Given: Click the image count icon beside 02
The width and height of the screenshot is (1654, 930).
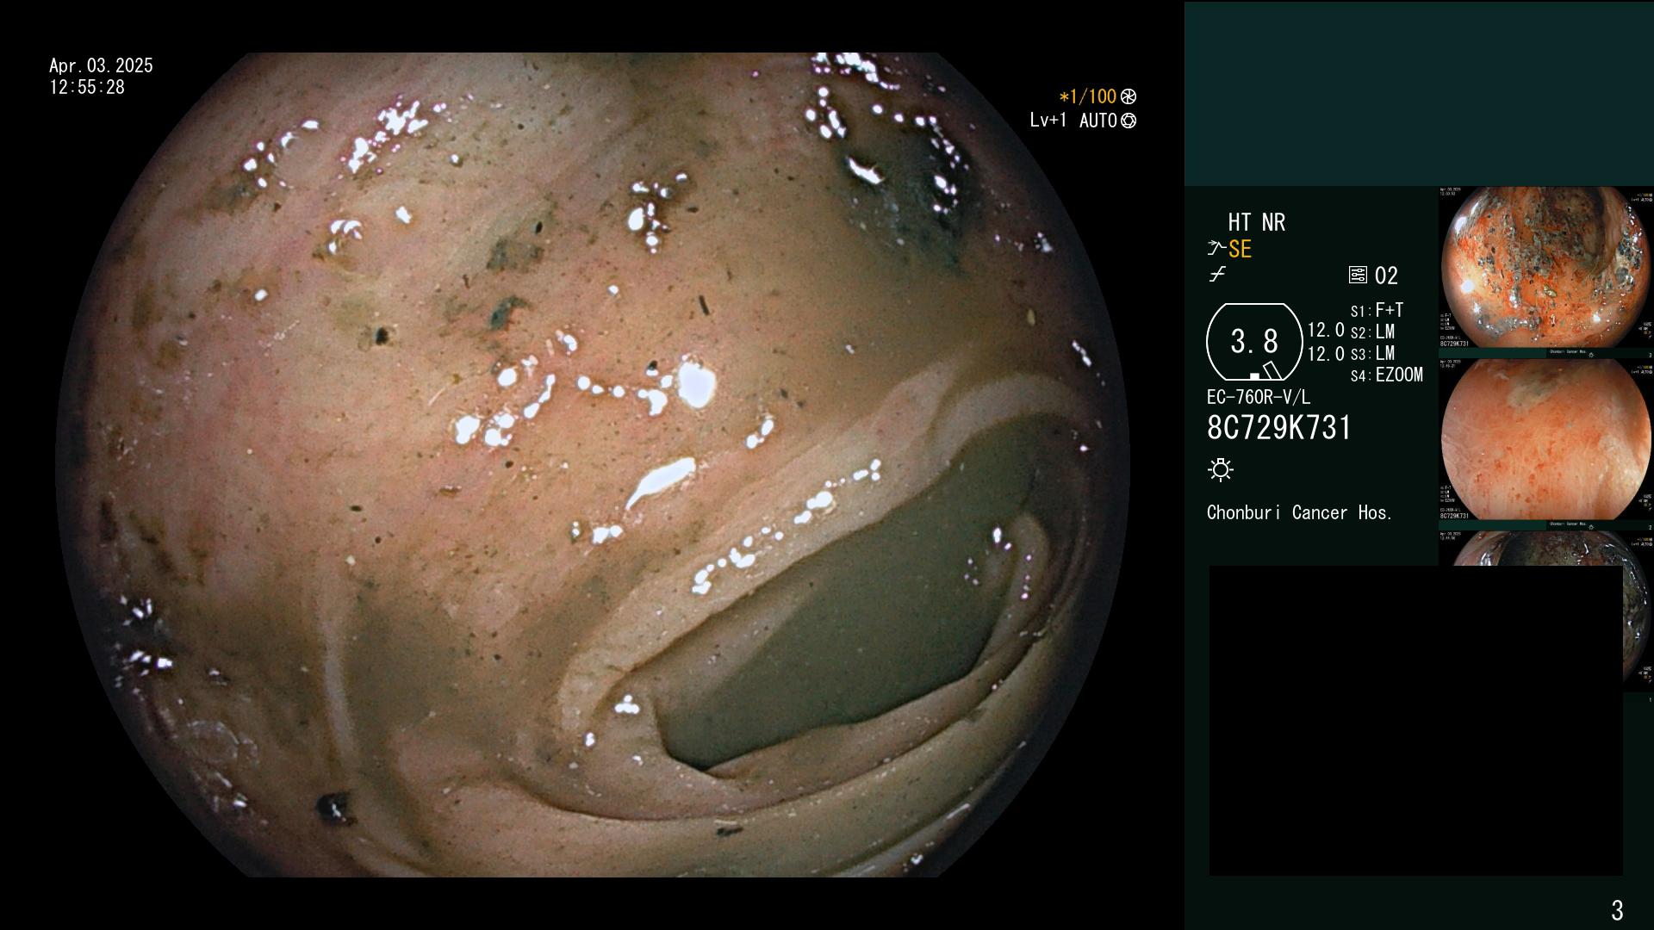Looking at the screenshot, I should tap(1358, 276).
